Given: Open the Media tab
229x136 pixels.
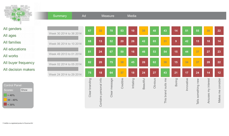Looking at the screenshot, I should [x=132, y=16].
